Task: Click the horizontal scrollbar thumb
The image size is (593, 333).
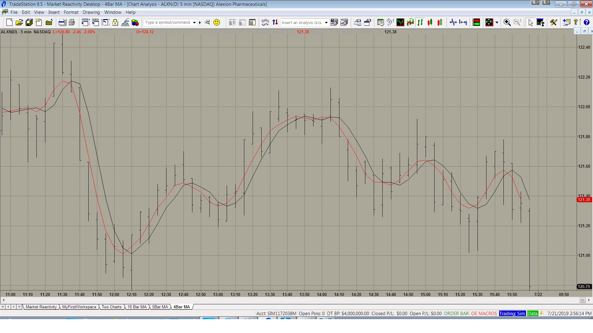Action: point(582,300)
